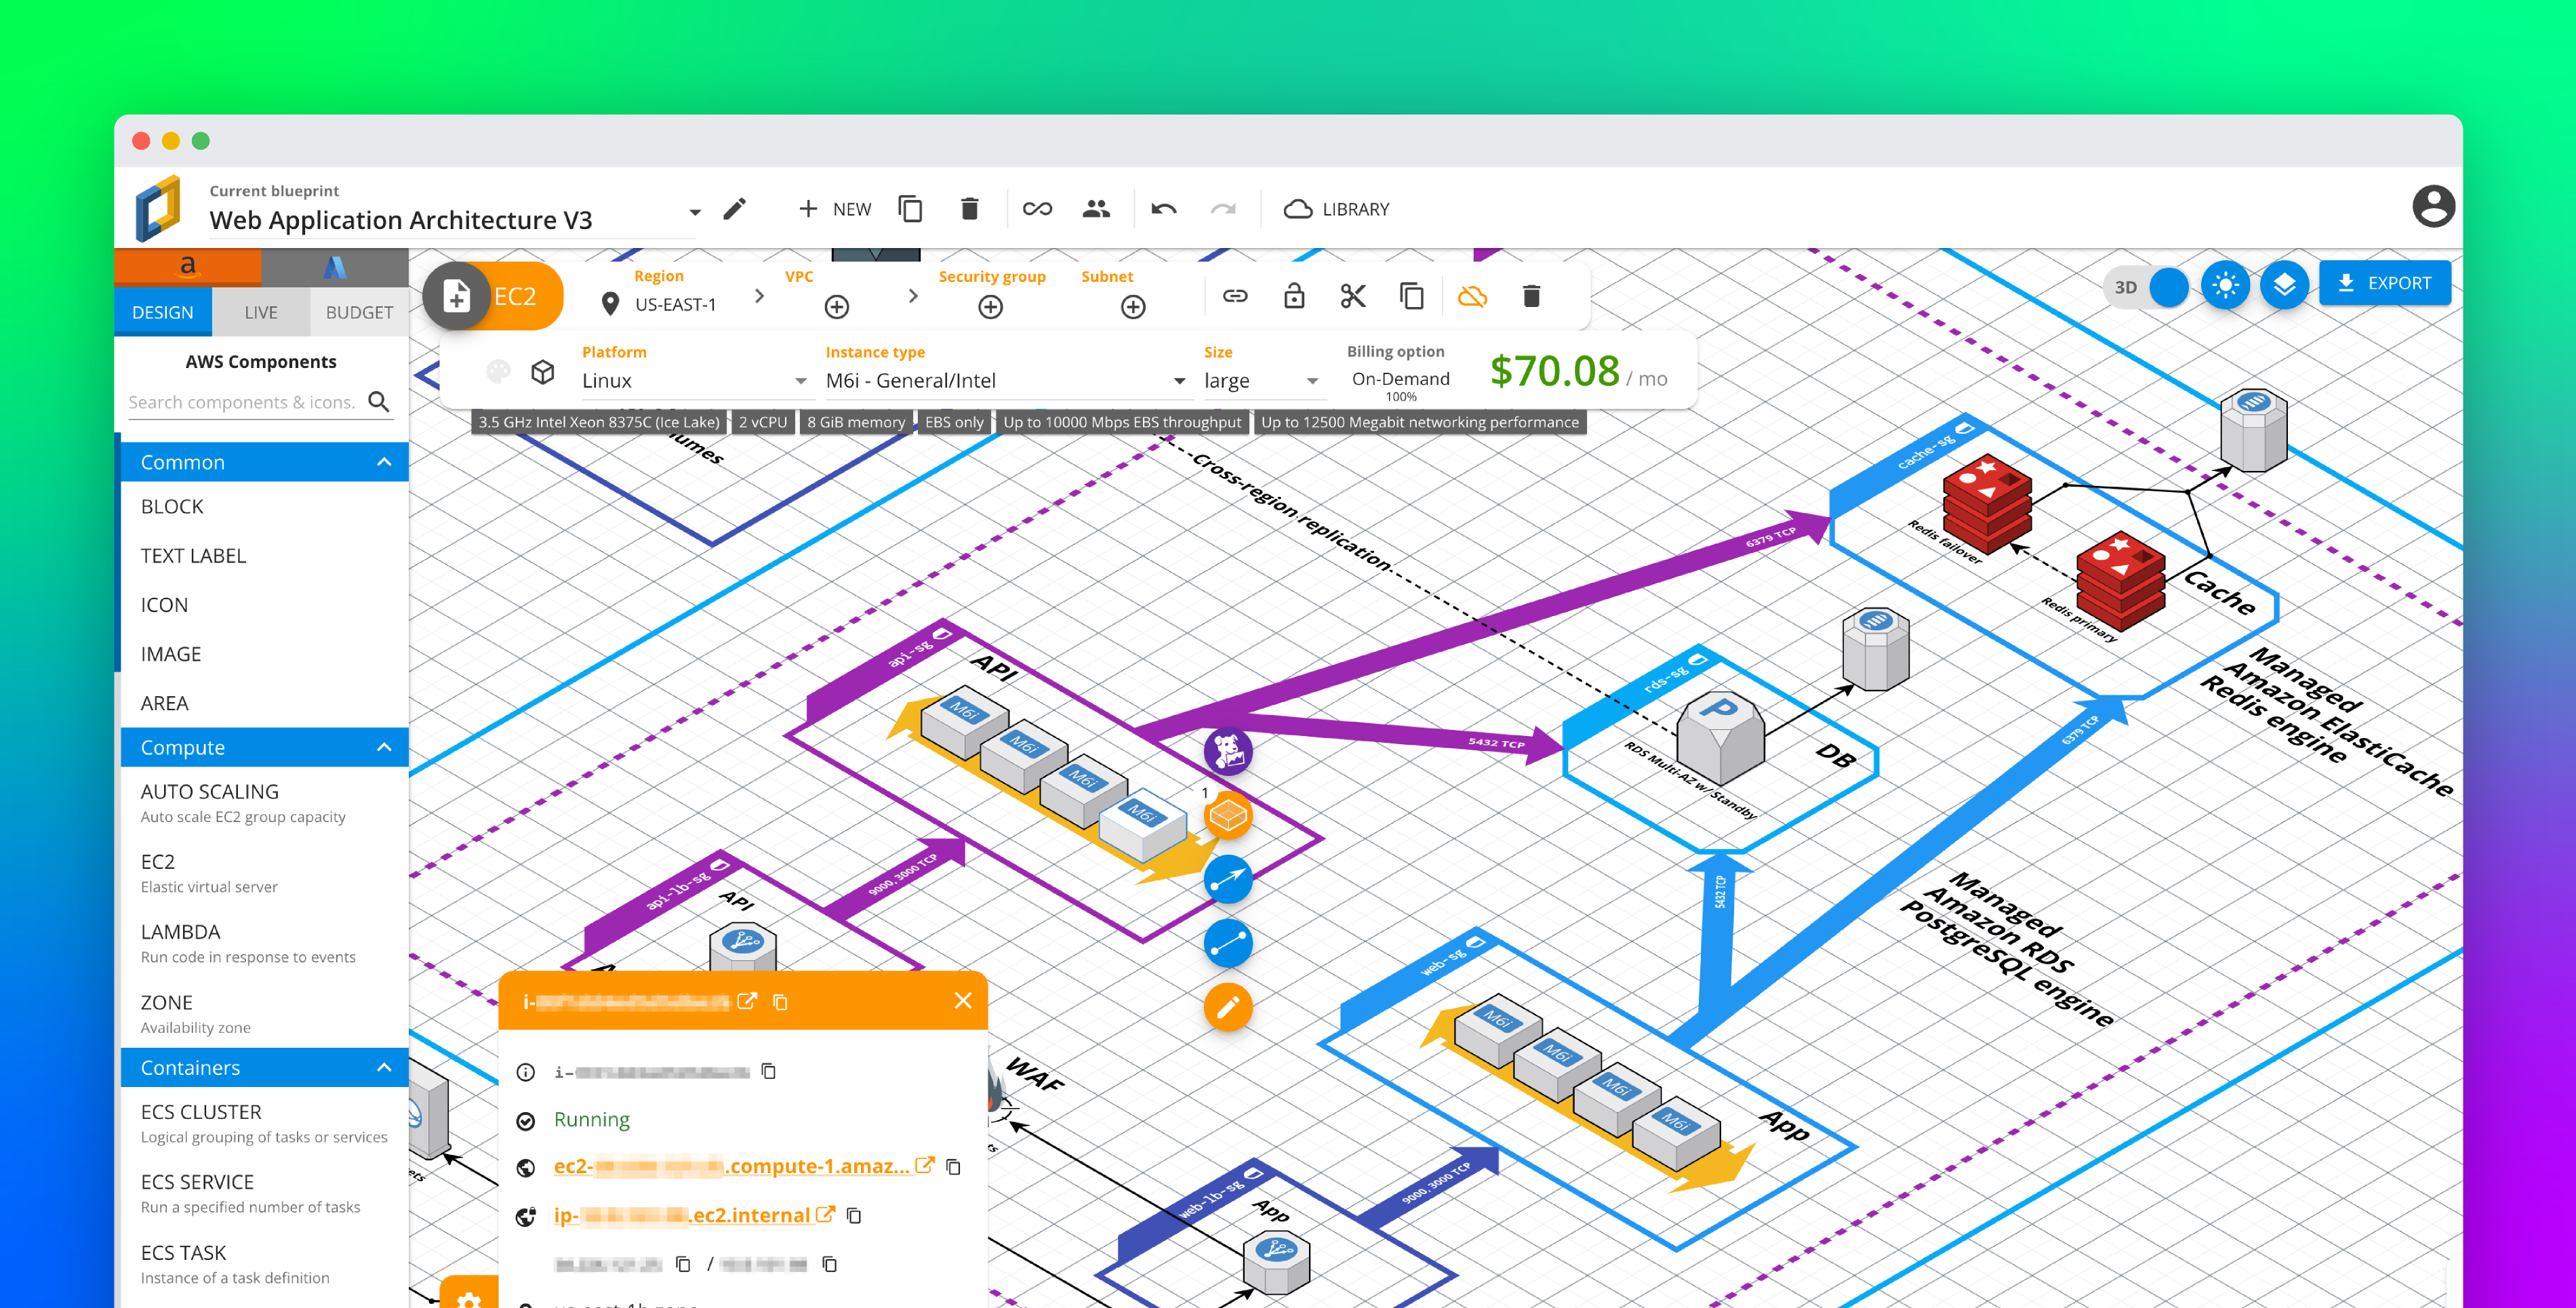This screenshot has height=1308, width=2576.
Task: Toggle the disconnected cloud state on the EC2
Action: pos(1473,296)
